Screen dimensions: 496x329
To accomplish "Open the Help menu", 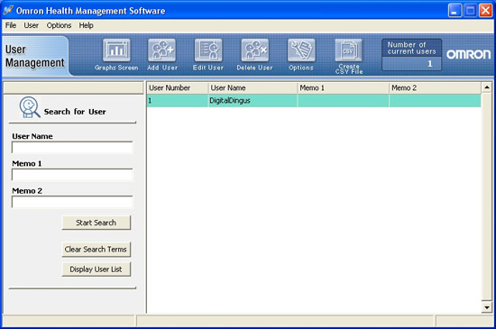I will coord(86,25).
